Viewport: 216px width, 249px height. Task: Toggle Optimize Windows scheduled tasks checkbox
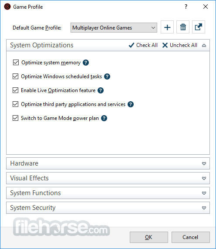(15, 76)
